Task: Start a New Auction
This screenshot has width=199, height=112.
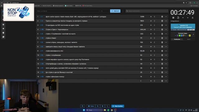Action: point(118,106)
